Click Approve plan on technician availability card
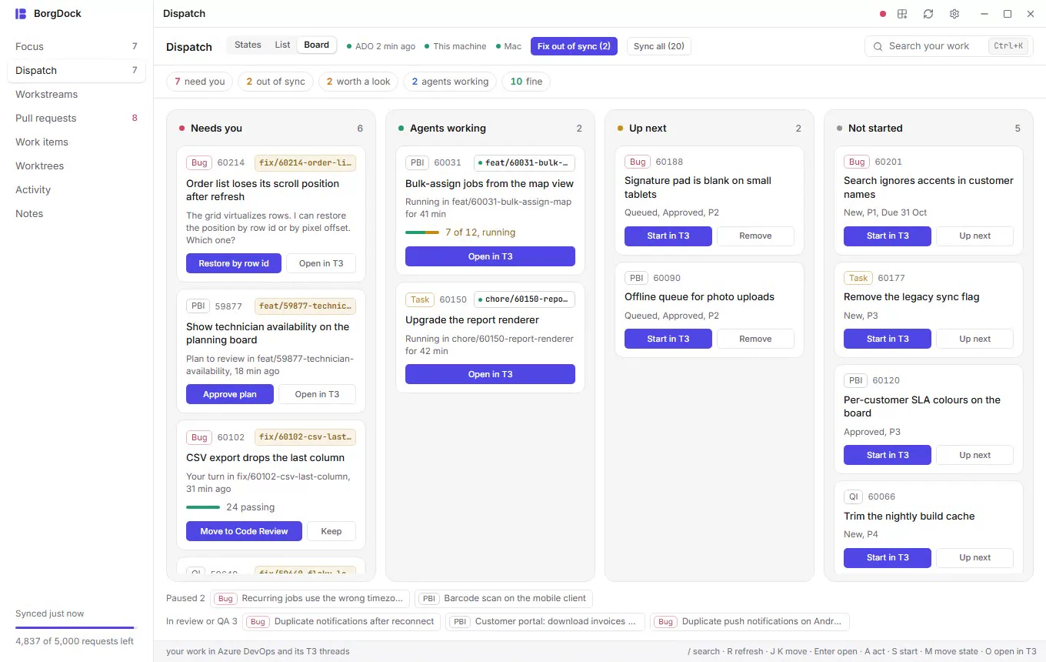The image size is (1046, 662). [230, 394]
